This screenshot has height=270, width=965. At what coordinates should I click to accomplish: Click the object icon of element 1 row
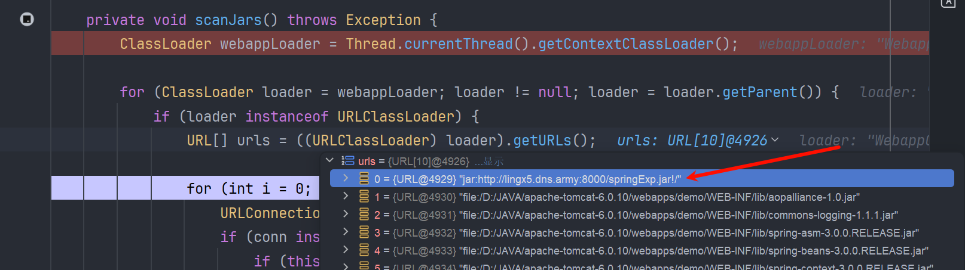point(364,196)
